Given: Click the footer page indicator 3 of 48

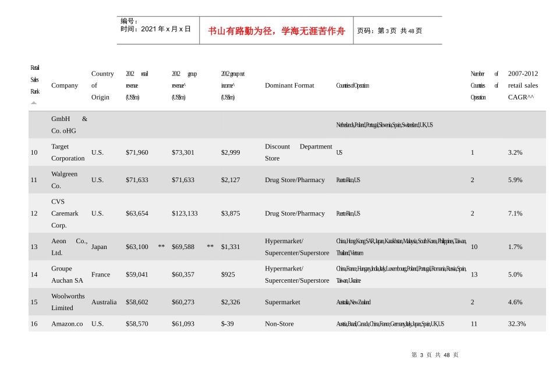Looking at the screenshot, I should tap(435, 355).
